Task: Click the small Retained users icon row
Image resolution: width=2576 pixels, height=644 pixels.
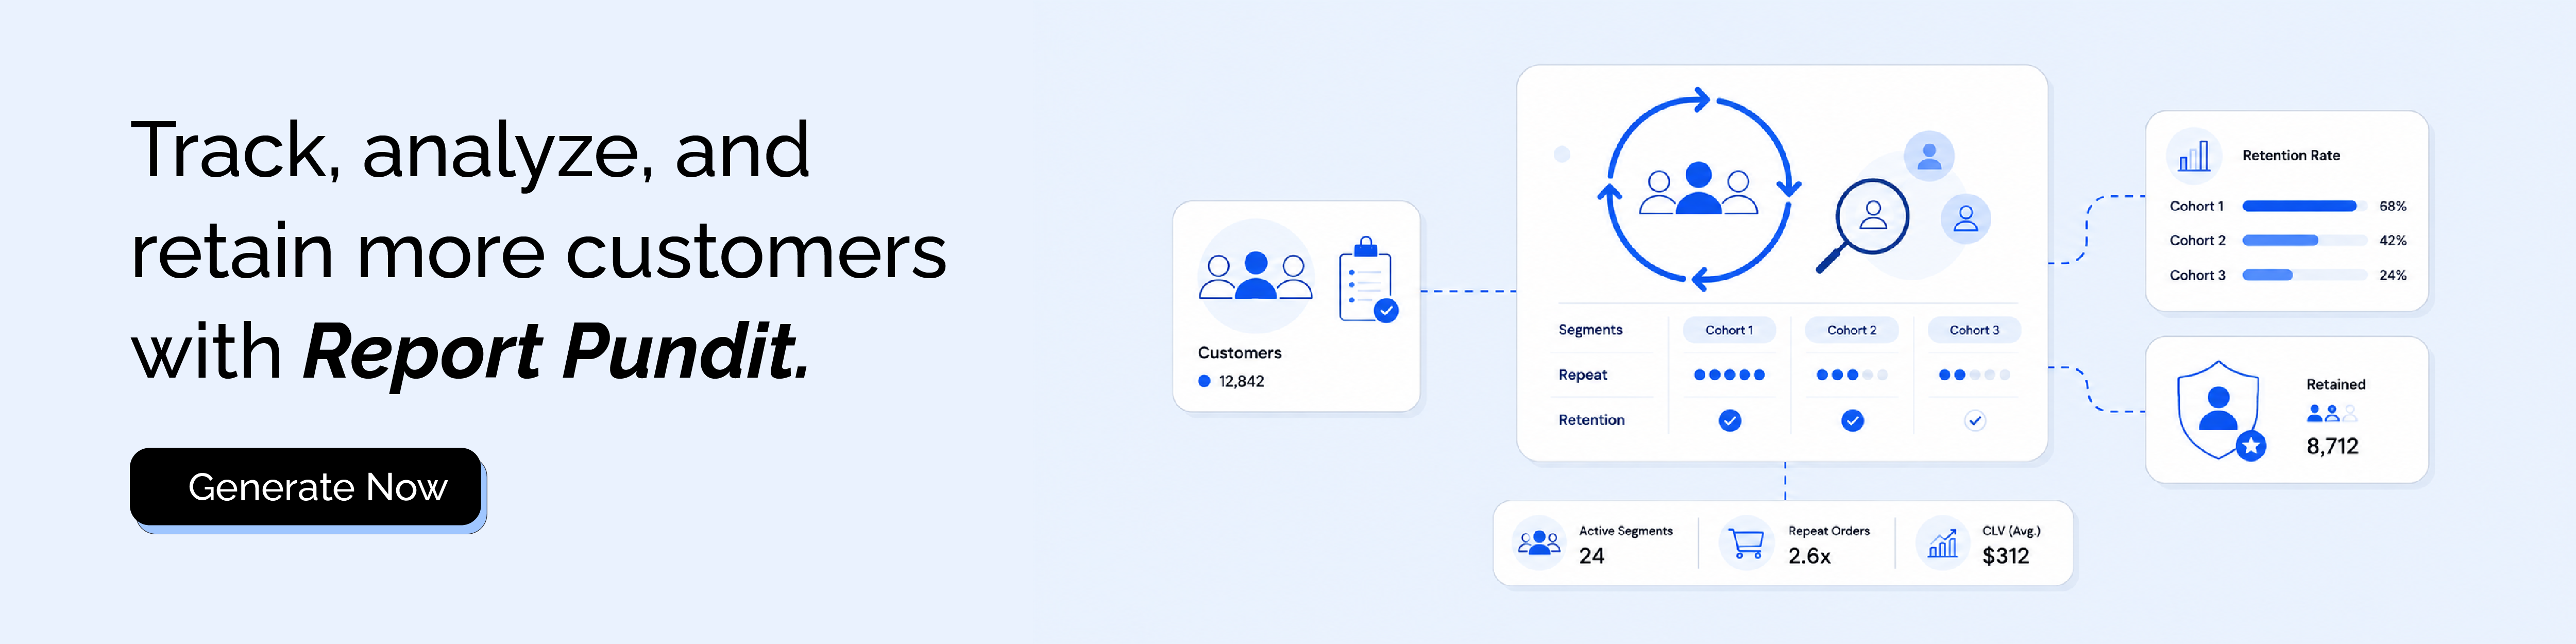Action: pyautogui.click(x=2332, y=412)
